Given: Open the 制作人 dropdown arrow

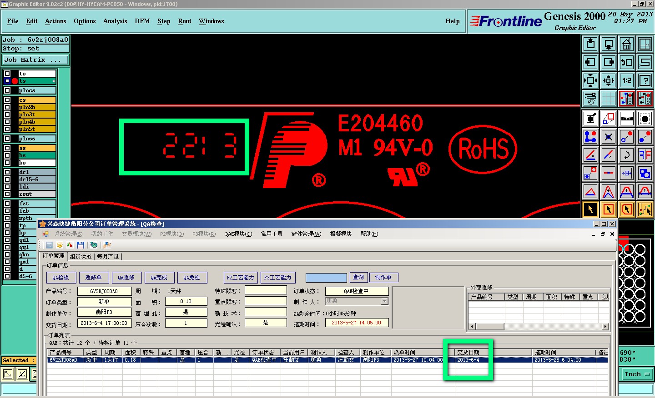Looking at the screenshot, I should tap(384, 301).
